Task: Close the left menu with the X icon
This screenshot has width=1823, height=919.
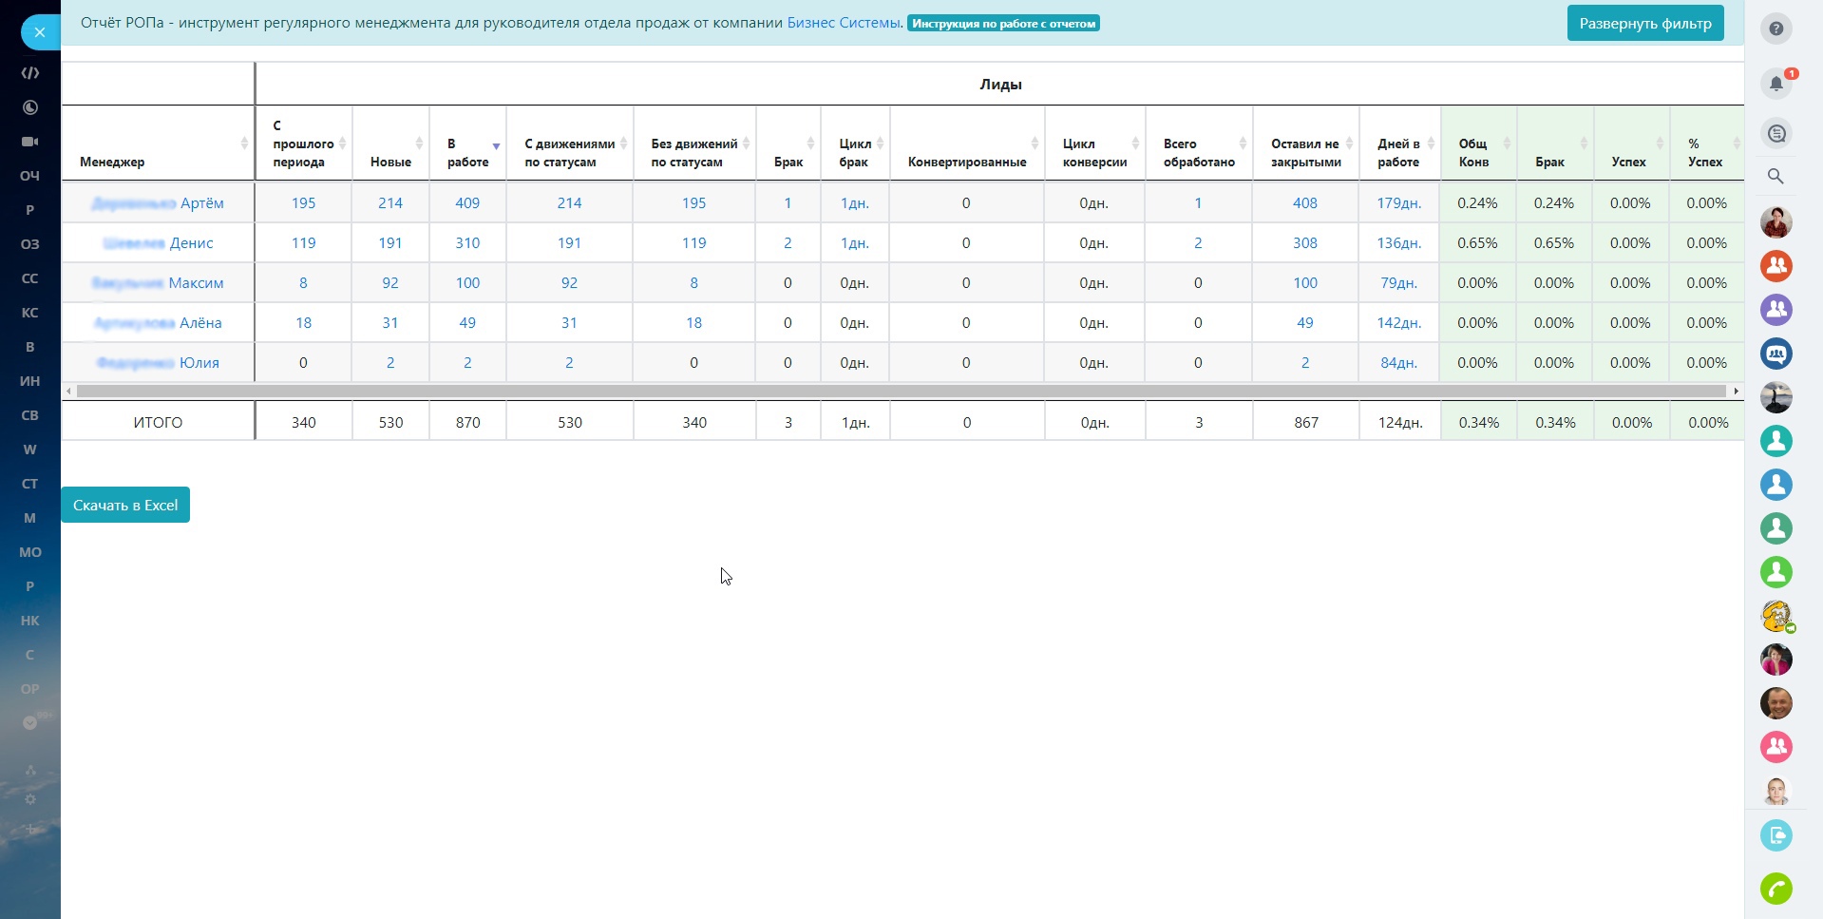Action: click(39, 32)
